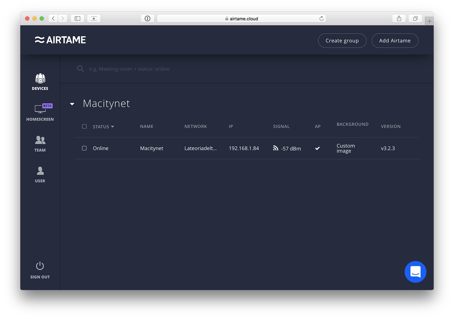Click the AP enabled checkmark icon

[318, 148]
